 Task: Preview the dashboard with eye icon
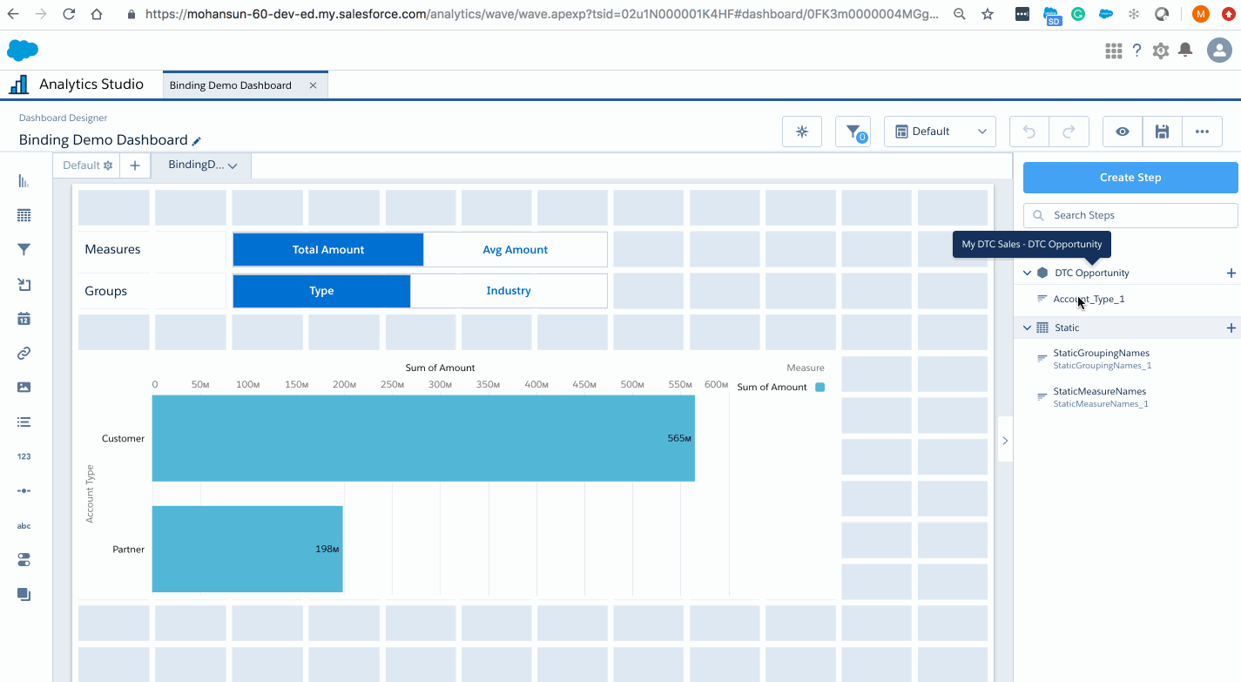(x=1123, y=132)
